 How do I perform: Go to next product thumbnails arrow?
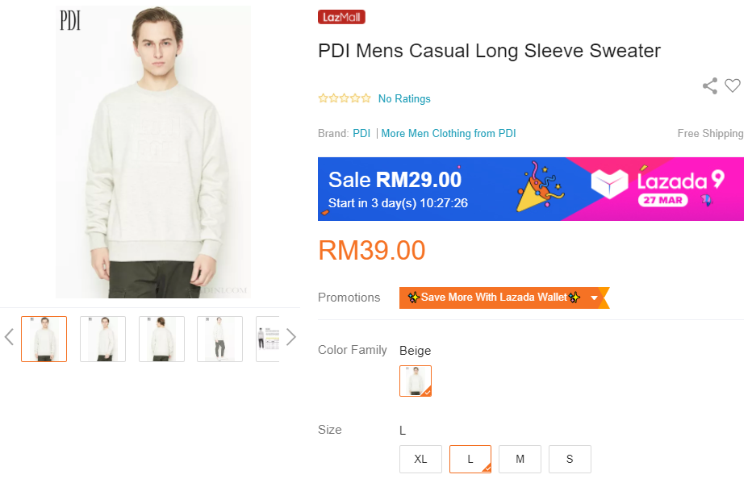291,337
